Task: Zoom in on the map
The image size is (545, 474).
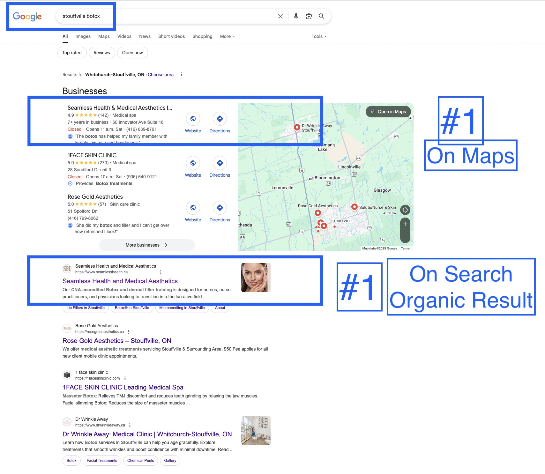Action: point(405,224)
